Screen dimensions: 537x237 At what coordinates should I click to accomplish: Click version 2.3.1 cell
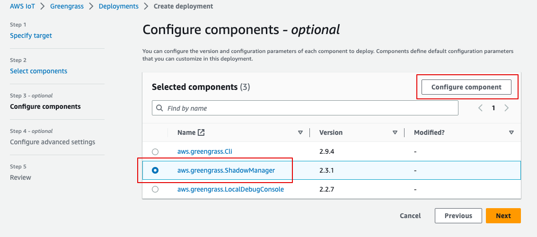point(326,170)
